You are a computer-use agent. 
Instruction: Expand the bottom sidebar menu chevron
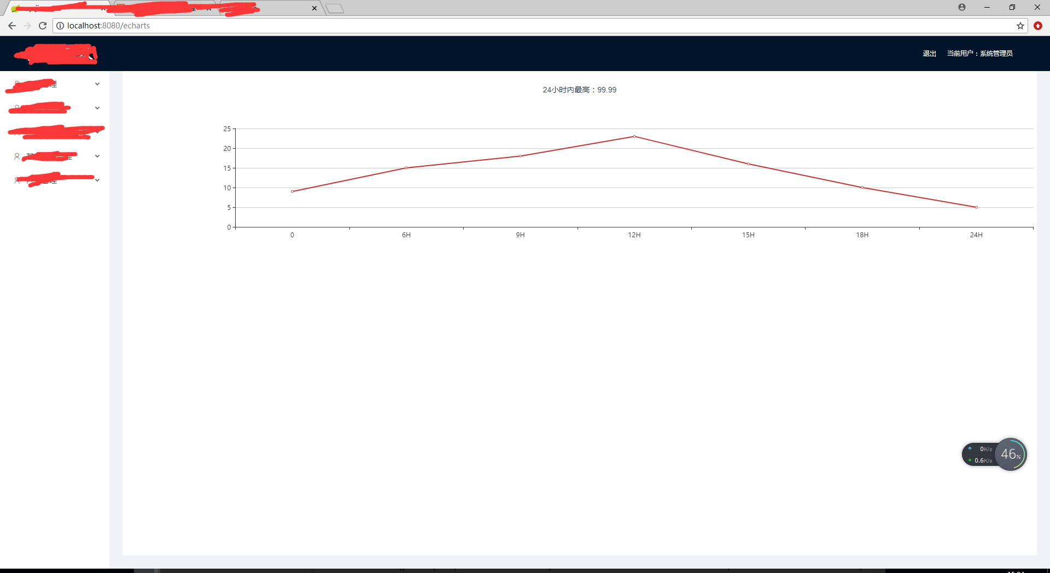(97, 180)
